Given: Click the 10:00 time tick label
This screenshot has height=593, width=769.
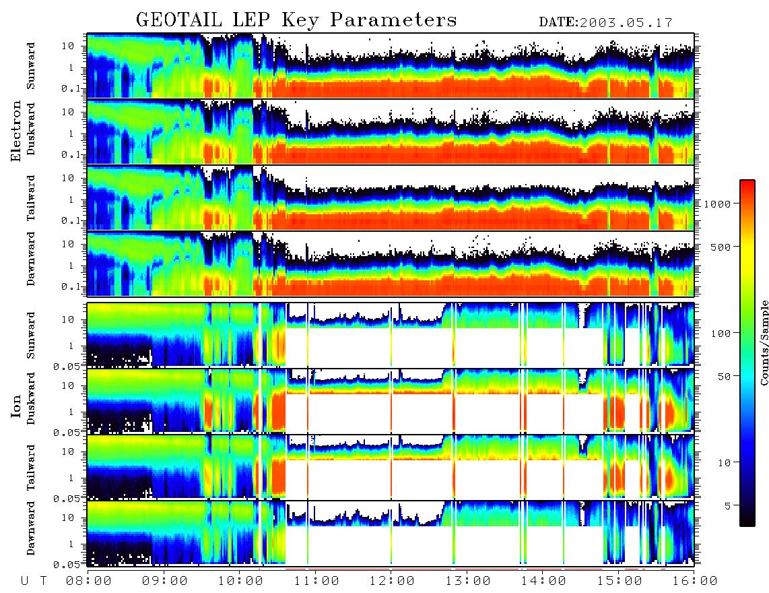Looking at the screenshot, I should (240, 582).
